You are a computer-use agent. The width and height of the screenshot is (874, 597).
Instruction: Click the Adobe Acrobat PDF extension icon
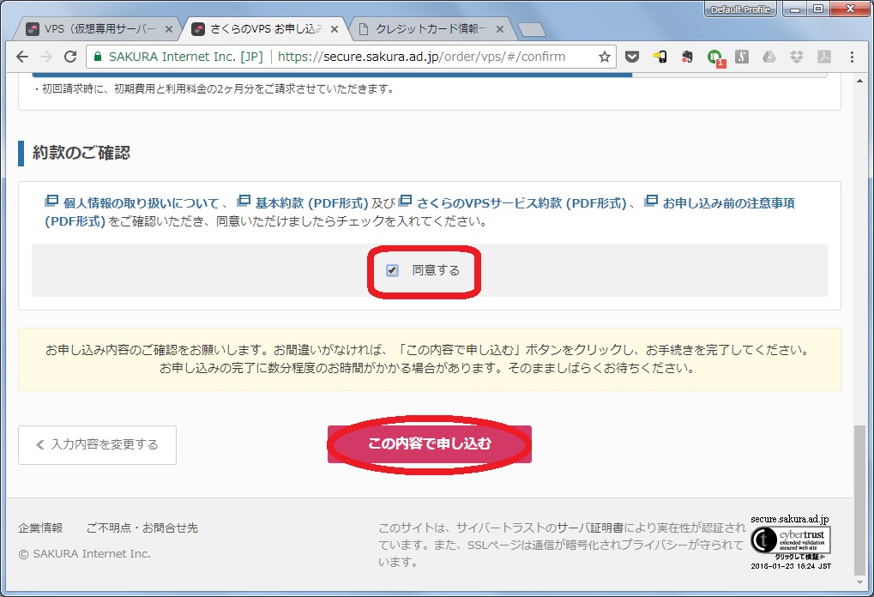[824, 57]
